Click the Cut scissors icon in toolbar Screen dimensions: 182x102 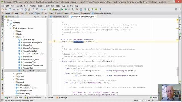point(22,10)
